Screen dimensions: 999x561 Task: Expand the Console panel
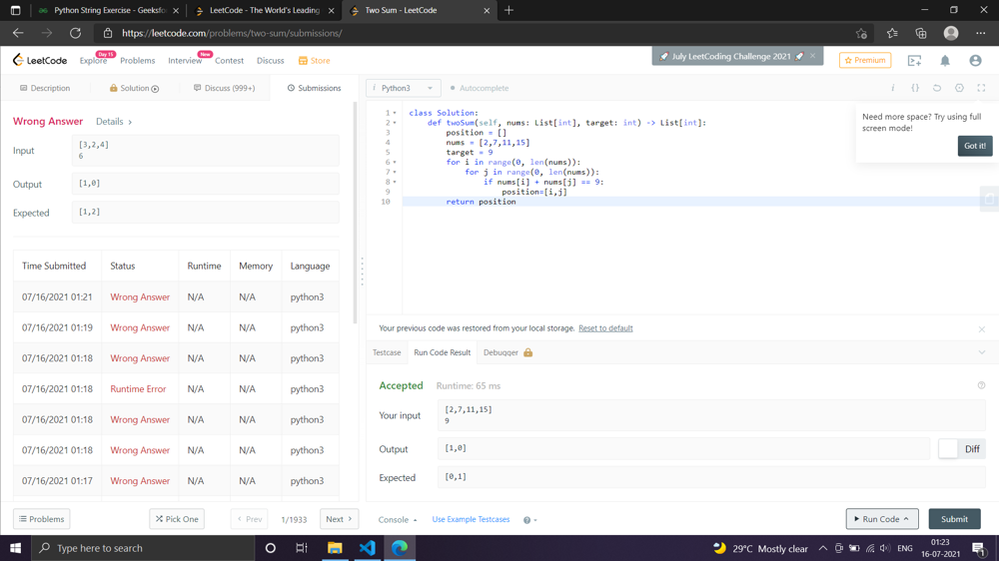[398, 520]
